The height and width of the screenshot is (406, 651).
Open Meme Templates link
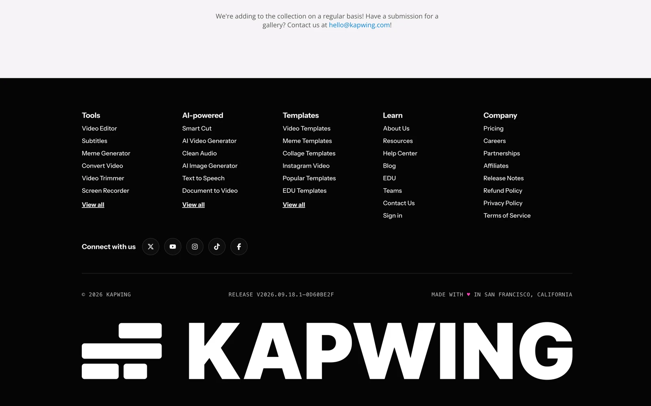(307, 141)
